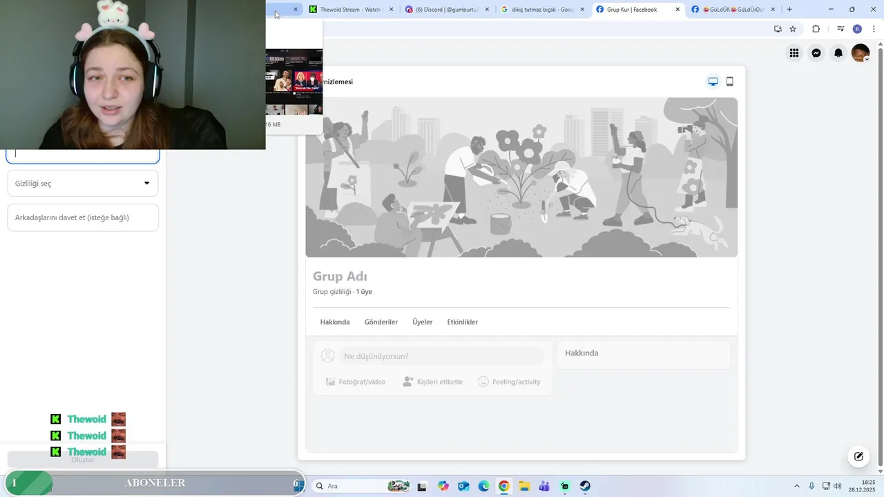Viewport: 884px width, 497px height.
Task: Open the 'Hakkında' tab in preview
Action: [x=335, y=322]
